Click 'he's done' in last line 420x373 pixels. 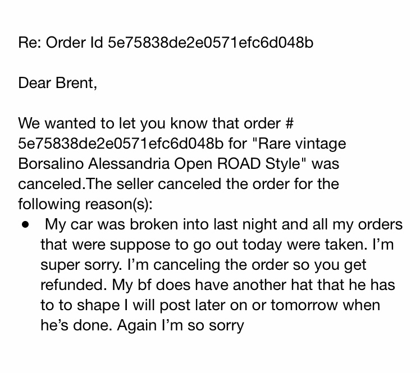tap(75, 325)
